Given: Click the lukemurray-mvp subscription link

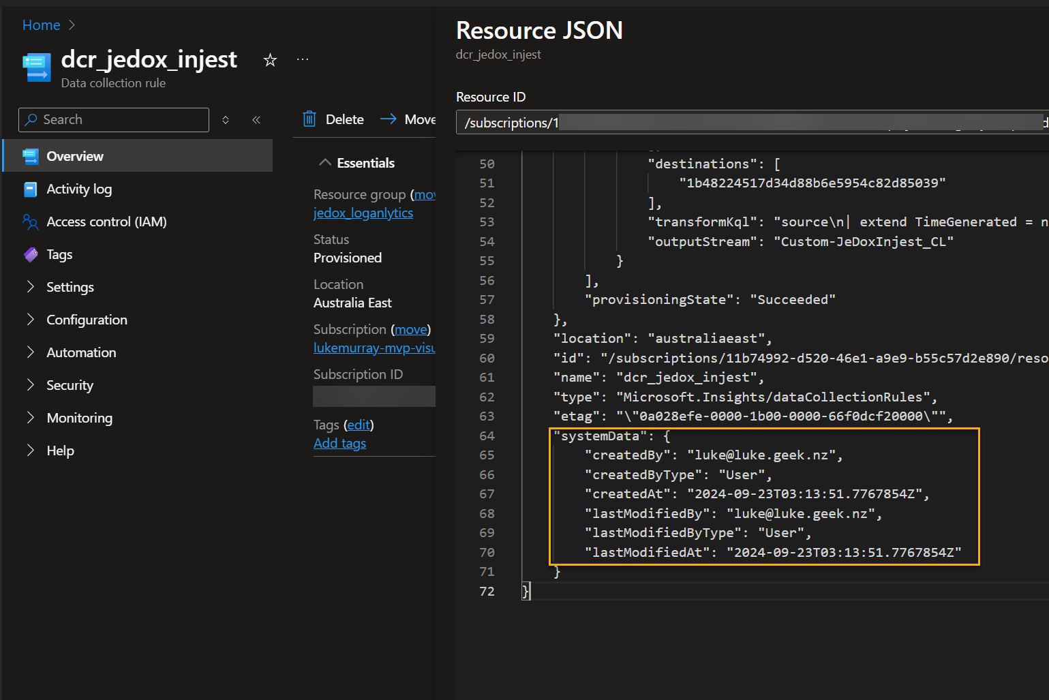Looking at the screenshot, I should click(374, 348).
